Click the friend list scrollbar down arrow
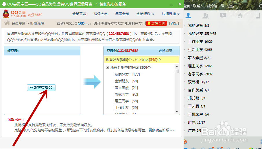This screenshot has width=262, height=149. pyautogui.click(x=177, y=112)
